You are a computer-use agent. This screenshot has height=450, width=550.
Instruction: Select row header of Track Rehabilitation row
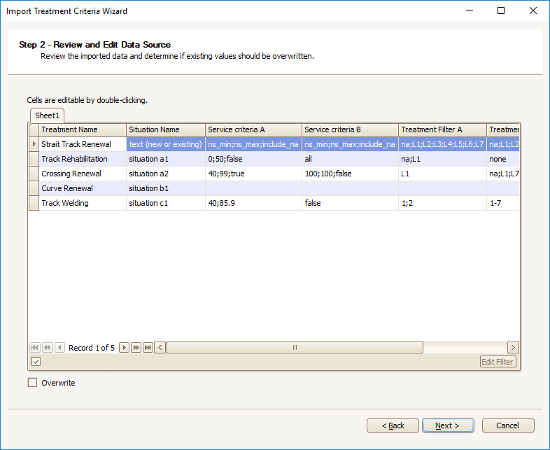tap(34, 159)
